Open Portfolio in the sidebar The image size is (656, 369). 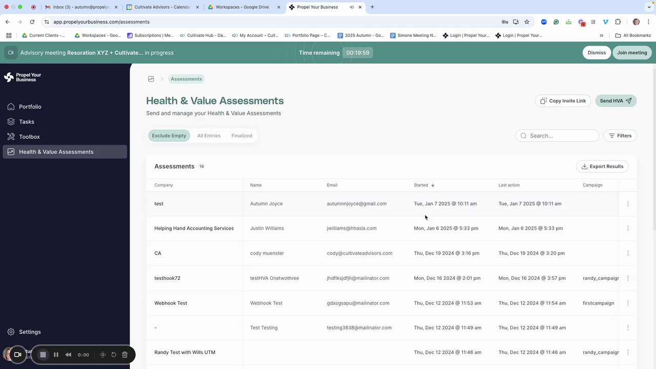65,107
